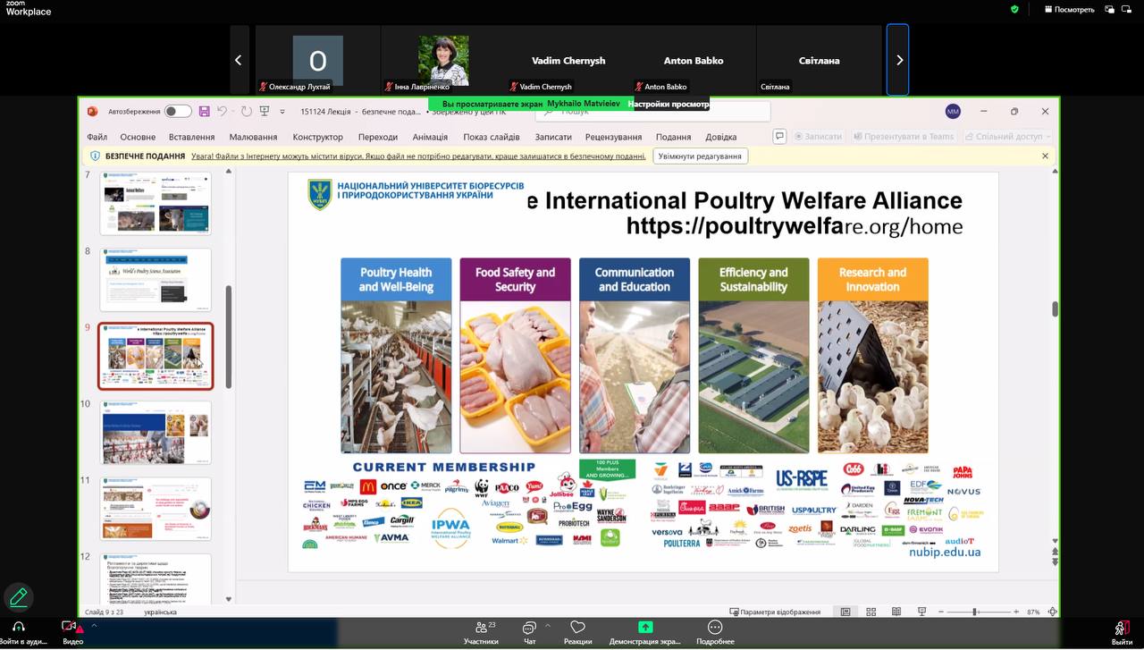
Task: Expand Спільний доступ share dropdown
Action: click(1047, 137)
